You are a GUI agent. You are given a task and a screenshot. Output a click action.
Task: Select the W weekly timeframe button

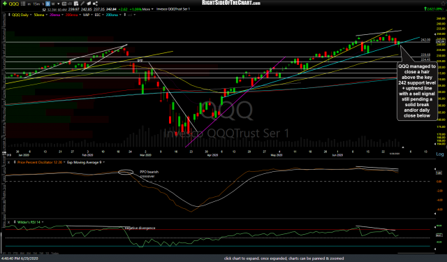(53, 4)
